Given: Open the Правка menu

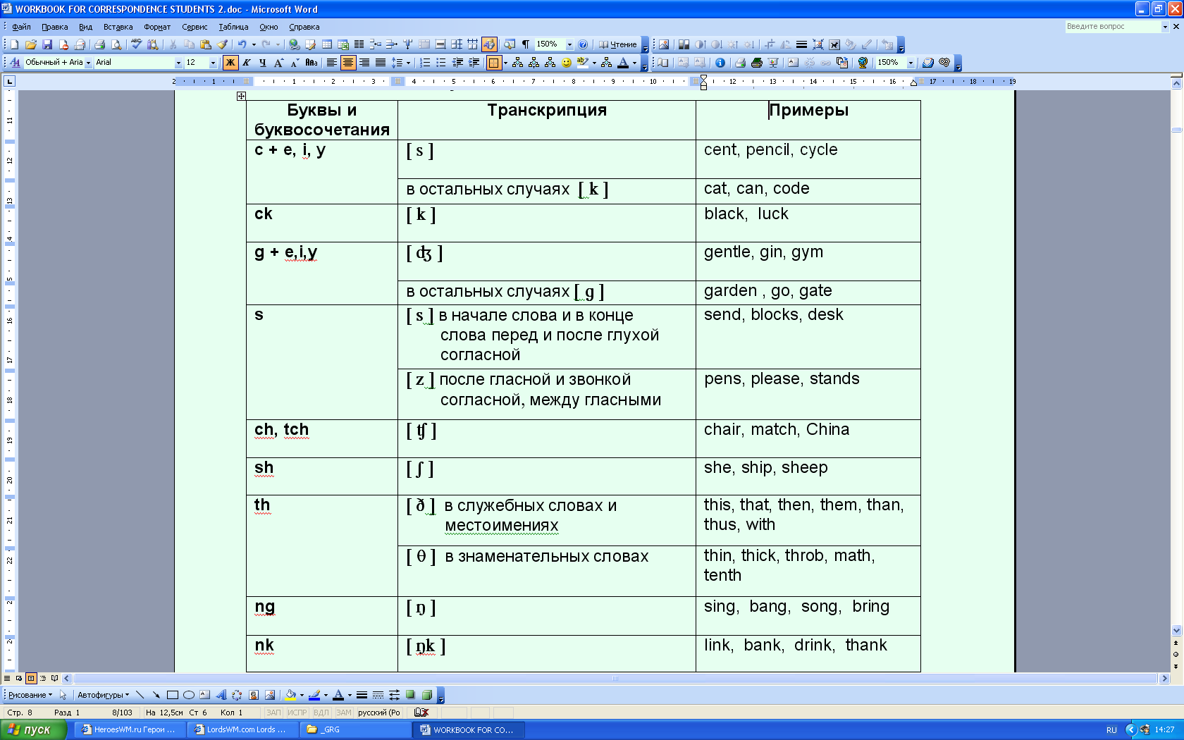Looking at the screenshot, I should tap(54, 27).
